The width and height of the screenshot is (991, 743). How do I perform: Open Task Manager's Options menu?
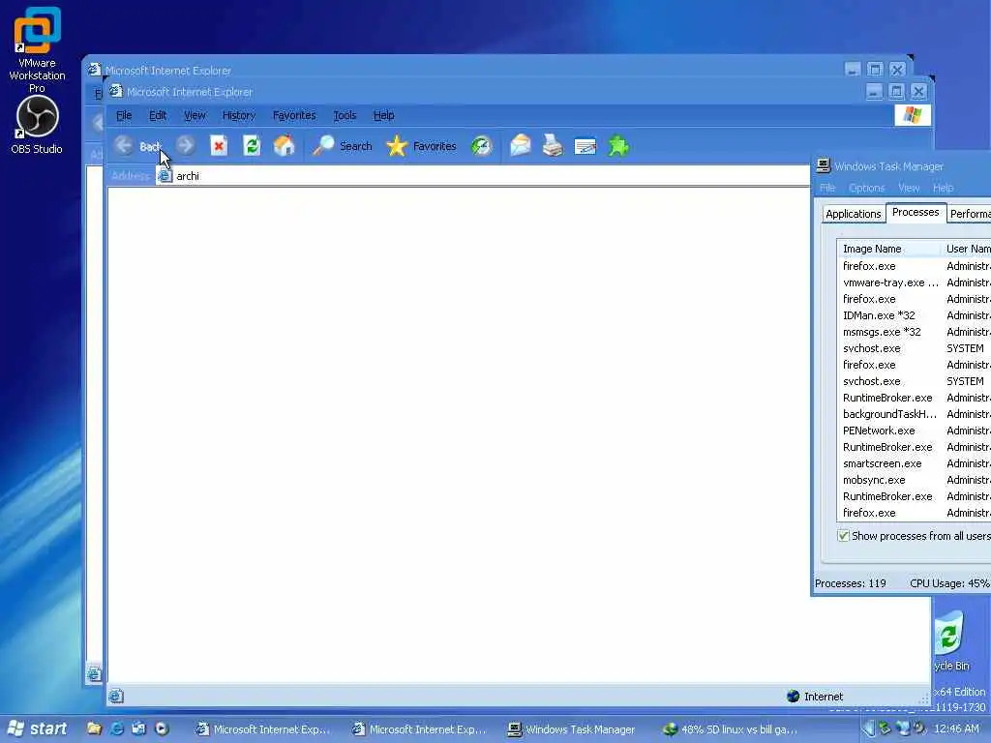pos(866,188)
